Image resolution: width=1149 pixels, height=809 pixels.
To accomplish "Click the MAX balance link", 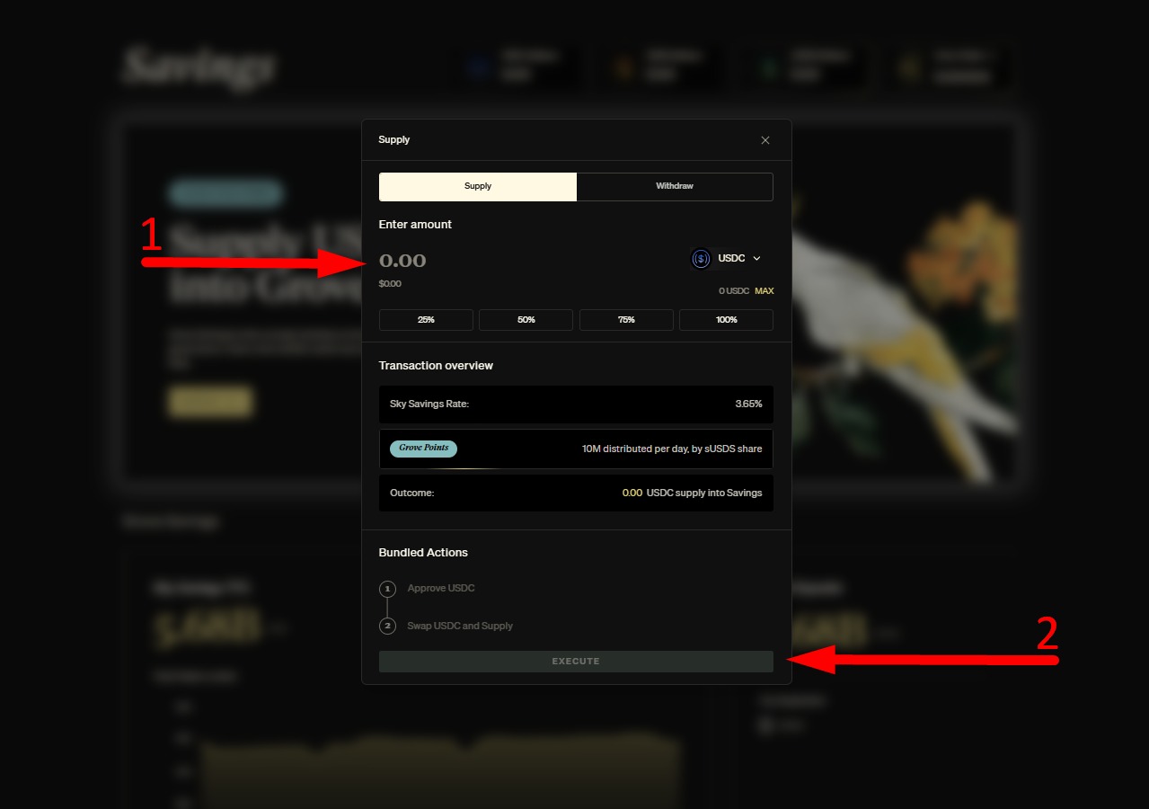I will pos(764,291).
